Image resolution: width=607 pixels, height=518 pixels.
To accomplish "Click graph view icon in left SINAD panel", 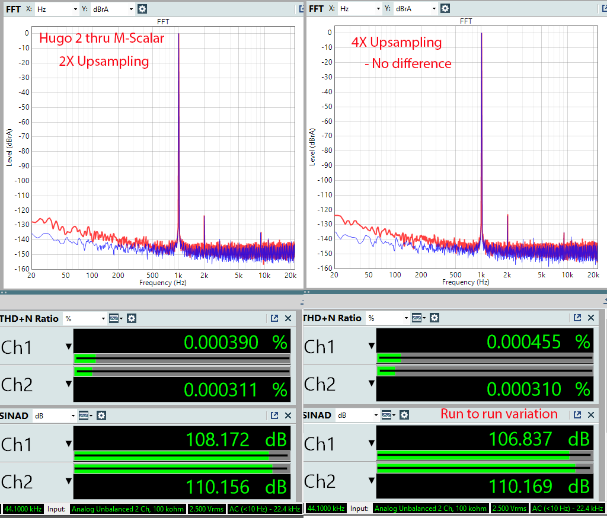I will point(85,415).
